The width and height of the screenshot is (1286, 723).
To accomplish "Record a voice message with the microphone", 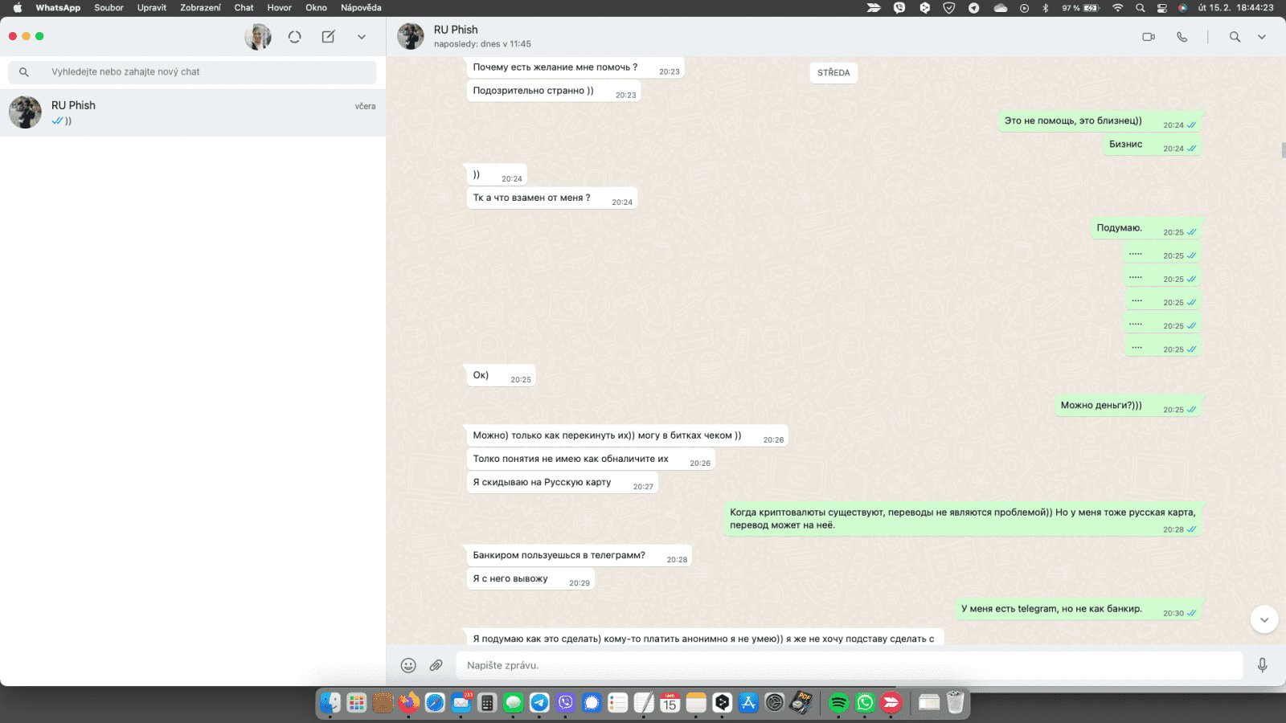I will (x=1263, y=665).
